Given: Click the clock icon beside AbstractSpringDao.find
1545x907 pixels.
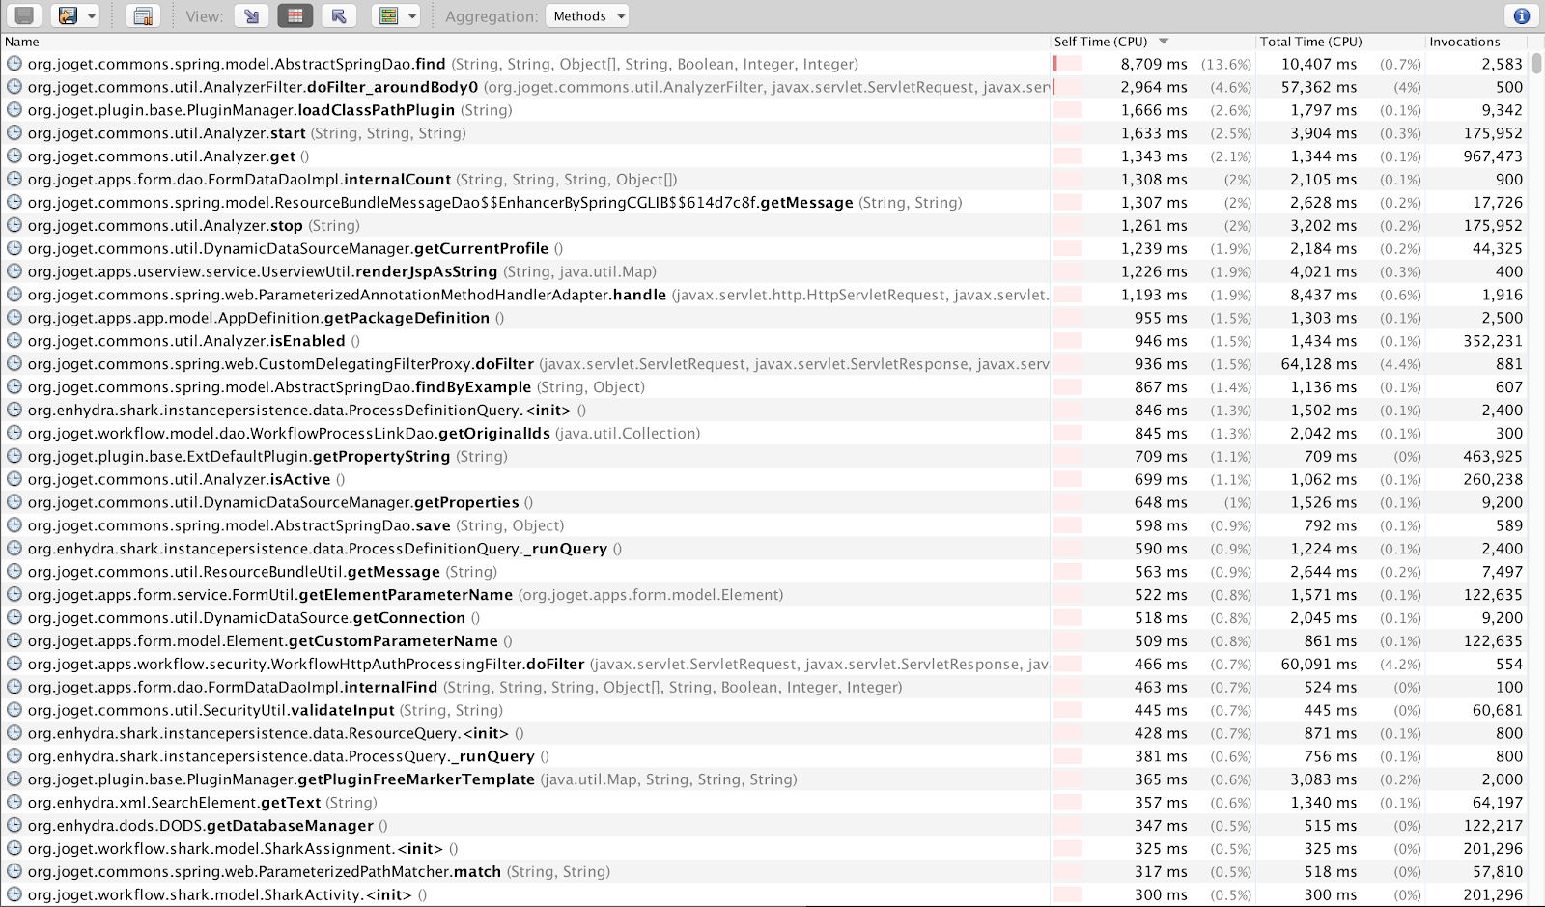Looking at the screenshot, I should pos(14,64).
